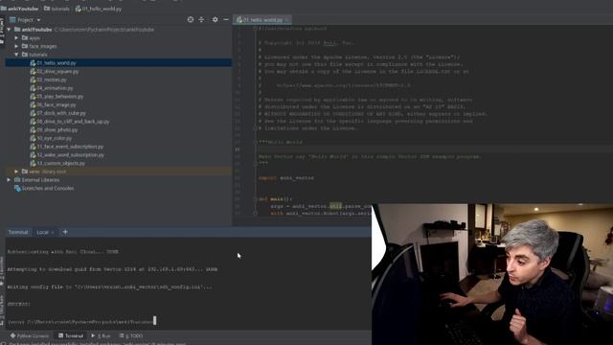Click the face_images folder icon
The height and width of the screenshot is (345, 613).
point(25,46)
